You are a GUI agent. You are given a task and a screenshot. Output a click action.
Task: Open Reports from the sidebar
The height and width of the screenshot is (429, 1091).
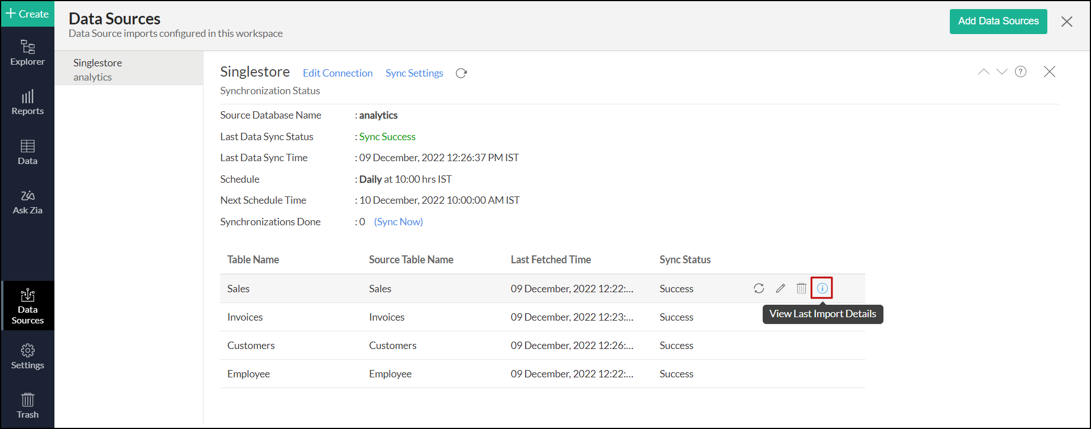click(27, 103)
